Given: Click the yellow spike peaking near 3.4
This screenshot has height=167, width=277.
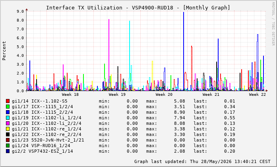Looking at the screenshot, I should 153,76.
